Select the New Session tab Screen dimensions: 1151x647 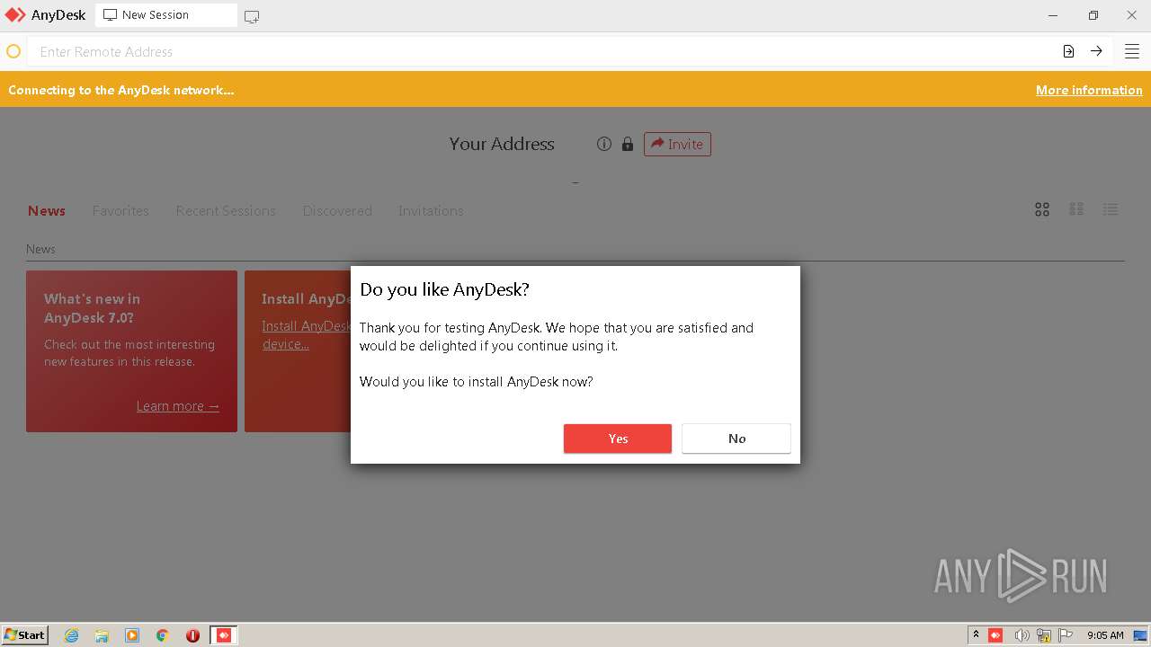(x=165, y=15)
